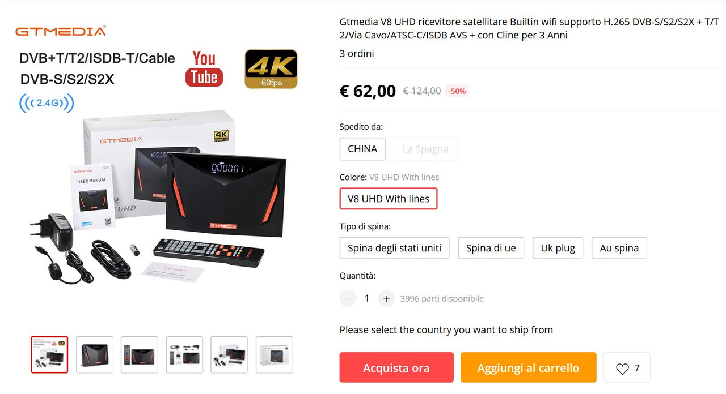The height and width of the screenshot is (394, 726).
Task: Pick Spina di ue plug type
Action: [491, 248]
